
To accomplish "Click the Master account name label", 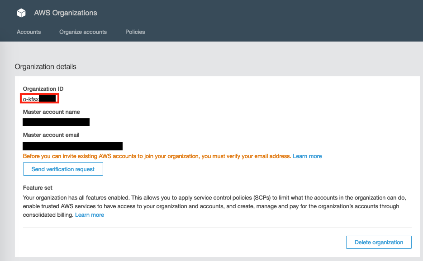I will pos(52,112).
